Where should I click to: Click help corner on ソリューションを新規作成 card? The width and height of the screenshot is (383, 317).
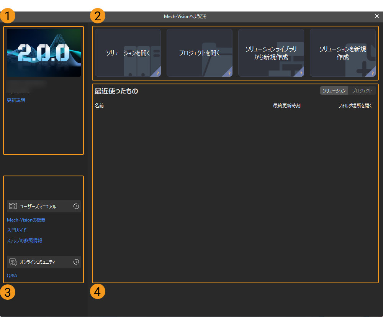(372, 73)
